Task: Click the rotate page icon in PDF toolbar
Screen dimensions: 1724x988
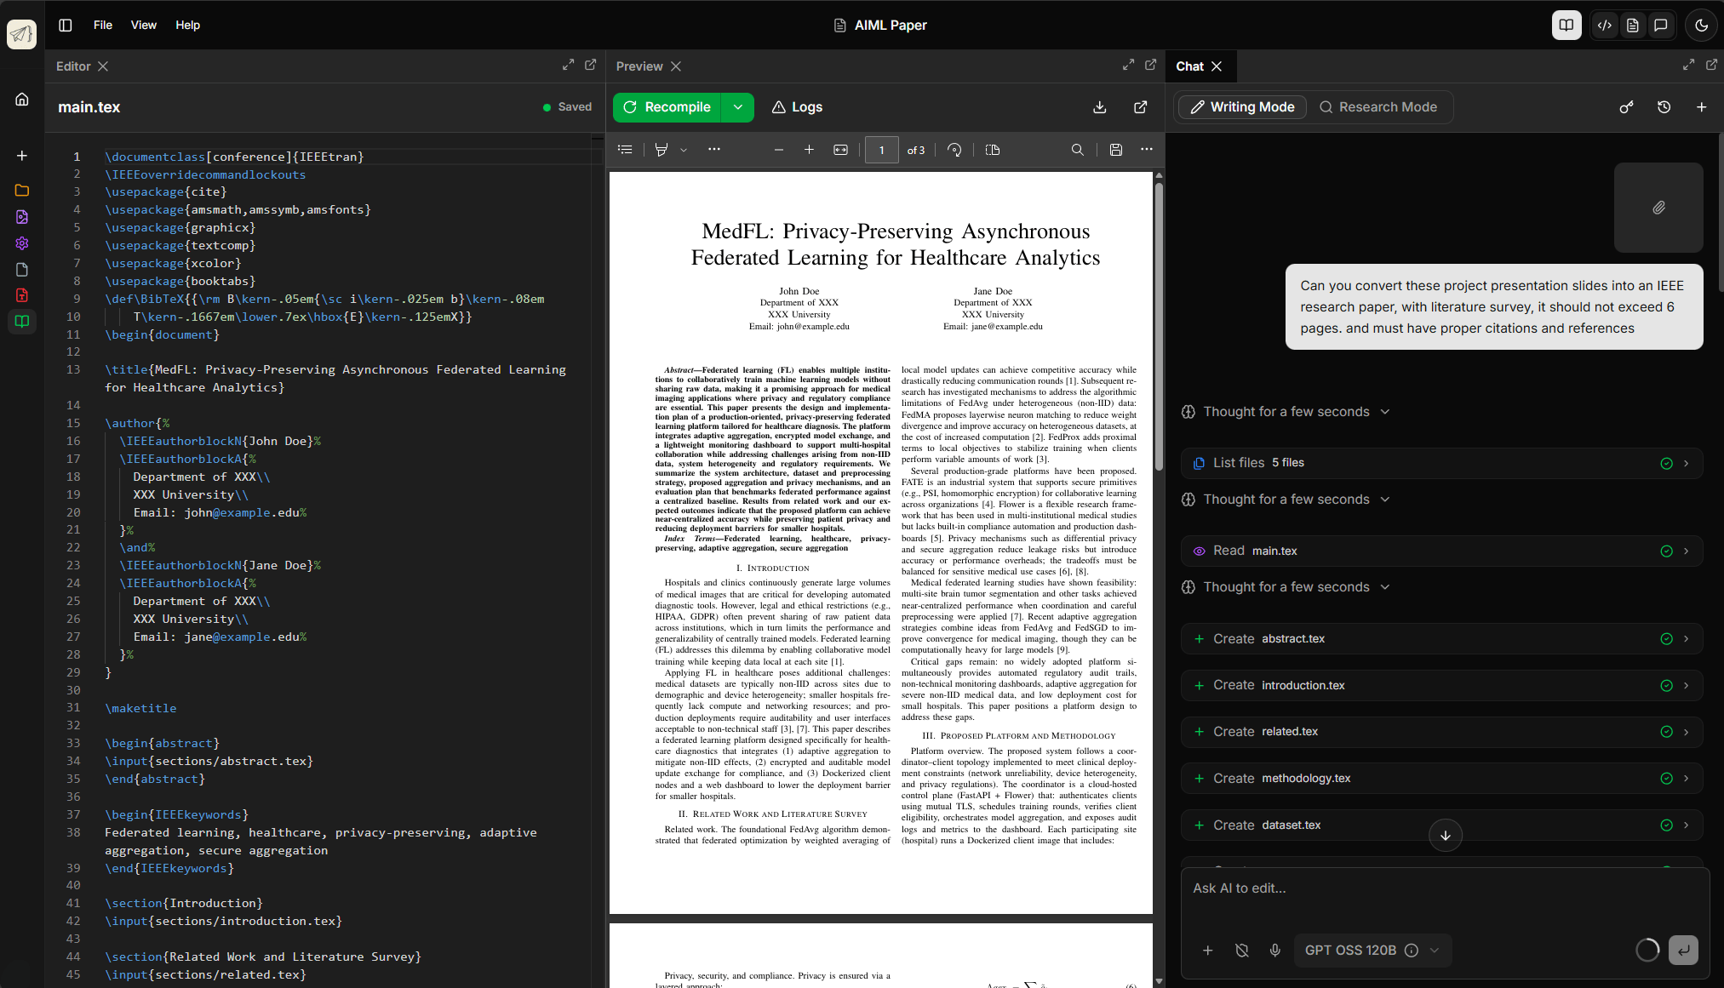Action: (x=954, y=150)
